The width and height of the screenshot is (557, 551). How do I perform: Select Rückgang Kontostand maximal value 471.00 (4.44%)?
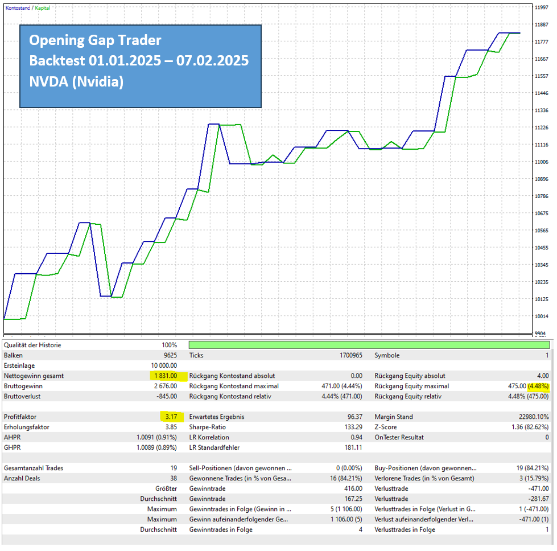(342, 386)
